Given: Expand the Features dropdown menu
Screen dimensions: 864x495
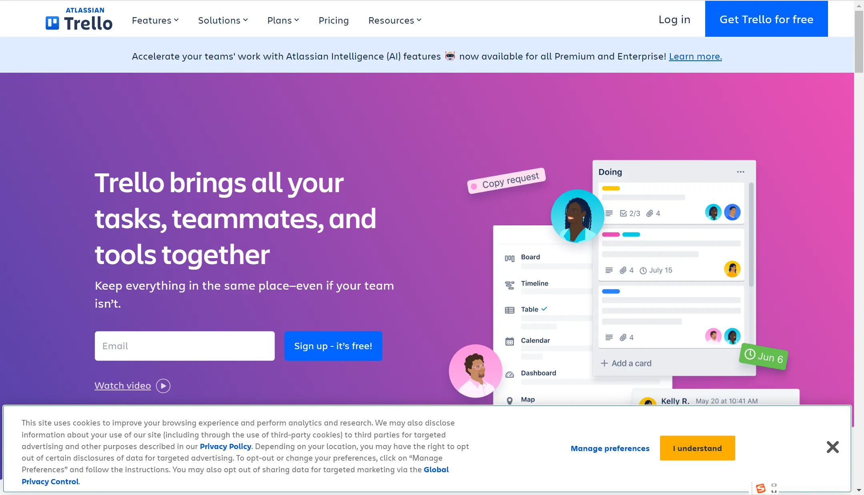Looking at the screenshot, I should 156,20.
